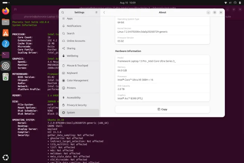Launch Ubuntu App Center from dock
The height and width of the screenshot is (163, 244).
tap(6, 33)
